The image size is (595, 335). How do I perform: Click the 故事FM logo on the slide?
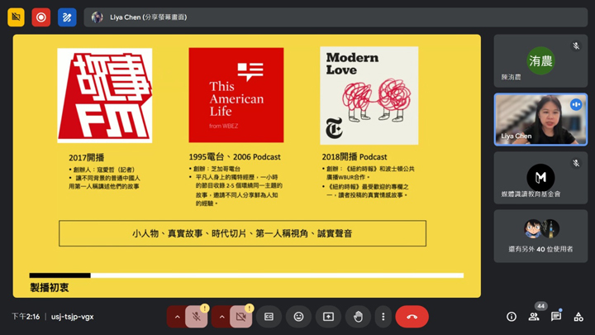105,95
